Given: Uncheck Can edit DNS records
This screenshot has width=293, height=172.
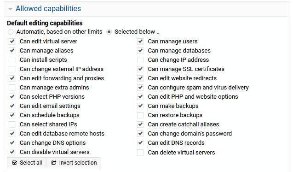Looking at the screenshot, I should point(140,143).
